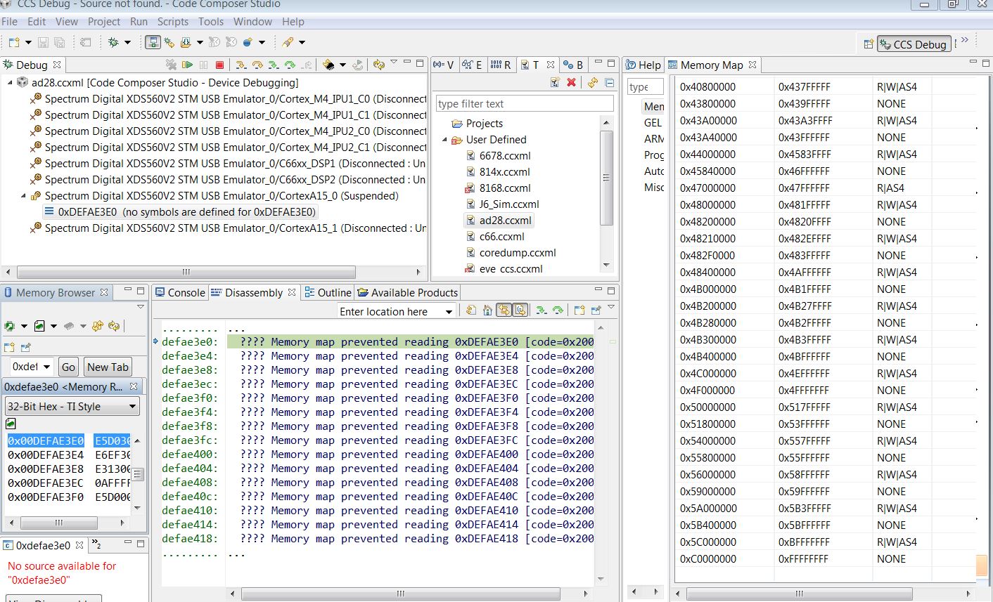Image resolution: width=993 pixels, height=602 pixels.
Task: Click the flashlight Search icon in toolbar
Action: coord(288,42)
